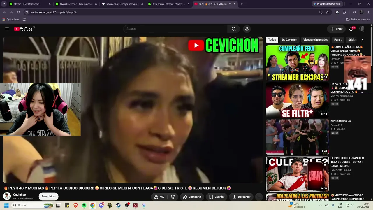The image size is (373, 210).
Task: Open Cevichon channel name link
Action: point(20,195)
